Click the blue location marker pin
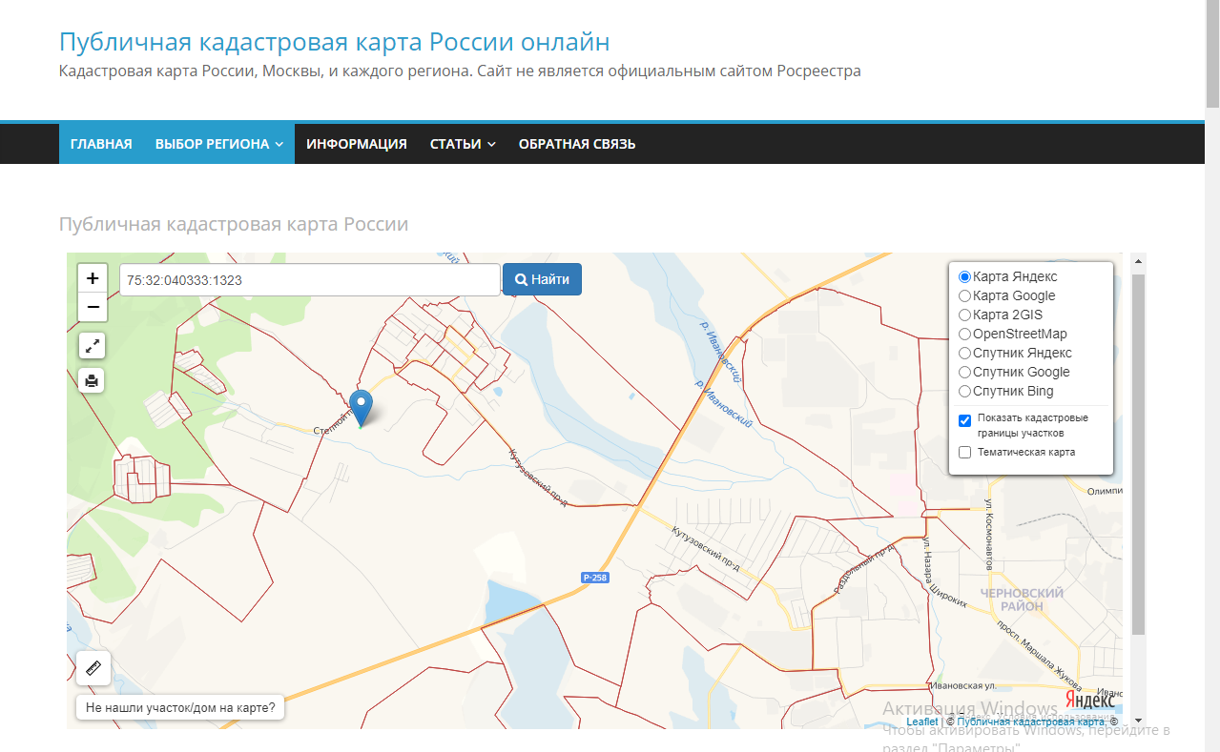 point(361,408)
